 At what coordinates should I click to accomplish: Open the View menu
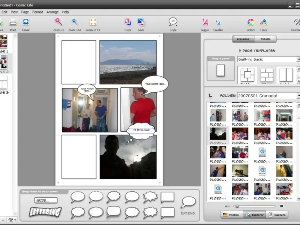[x=14, y=12]
